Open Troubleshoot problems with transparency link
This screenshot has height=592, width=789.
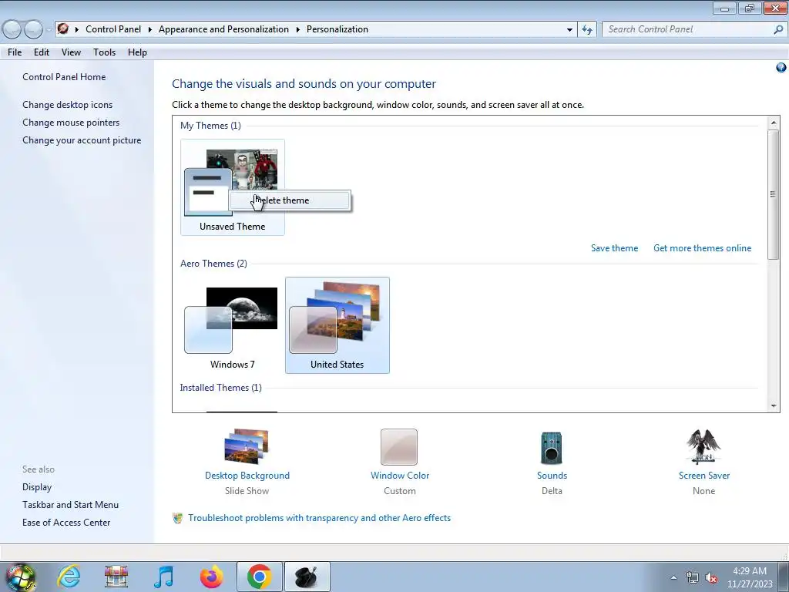tap(319, 518)
